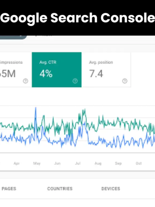The width and height of the screenshot is (155, 207).
Task: Toggle the Avg. CTR metric card
Action: click(x=57, y=70)
